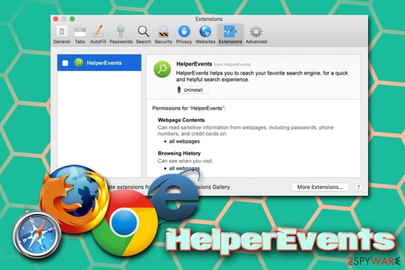Viewport: 405px width, 270px height.
Task: Enable the HelperEvents extension checkbox
Action: pyautogui.click(x=65, y=63)
